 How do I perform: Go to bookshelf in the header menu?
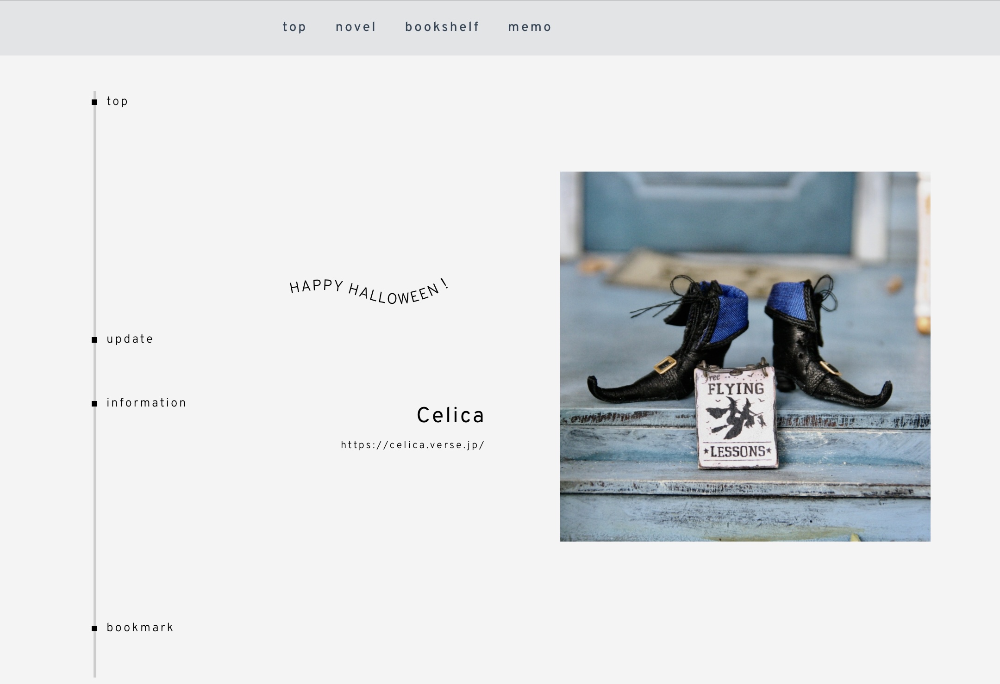tap(442, 27)
